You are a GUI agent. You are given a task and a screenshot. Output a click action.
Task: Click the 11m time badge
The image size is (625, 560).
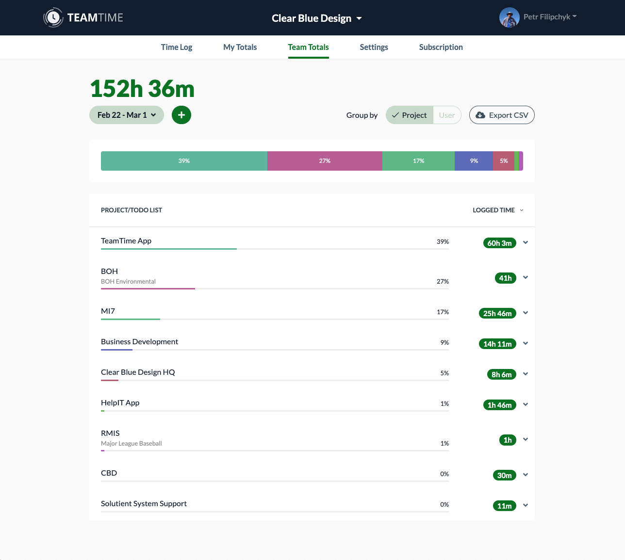[505, 506]
